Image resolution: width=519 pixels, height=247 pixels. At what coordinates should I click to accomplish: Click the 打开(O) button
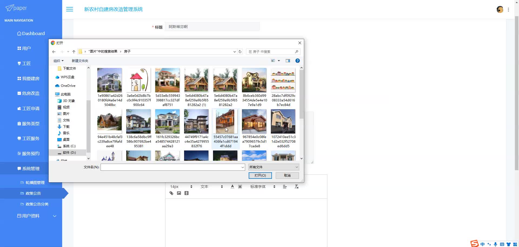click(260, 175)
